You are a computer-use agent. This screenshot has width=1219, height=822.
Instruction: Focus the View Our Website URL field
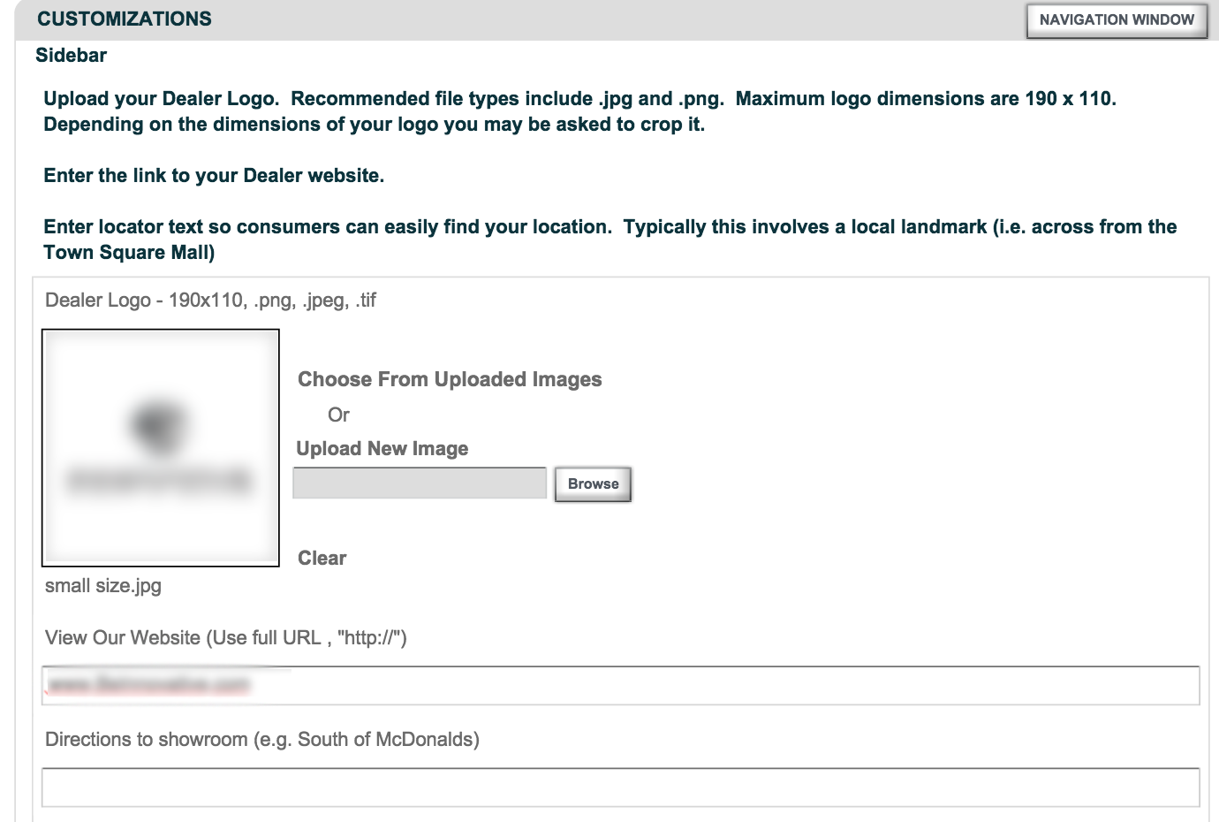620,686
